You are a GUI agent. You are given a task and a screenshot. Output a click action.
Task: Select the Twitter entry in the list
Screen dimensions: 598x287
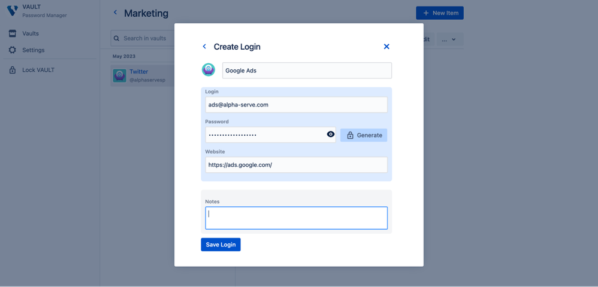143,75
